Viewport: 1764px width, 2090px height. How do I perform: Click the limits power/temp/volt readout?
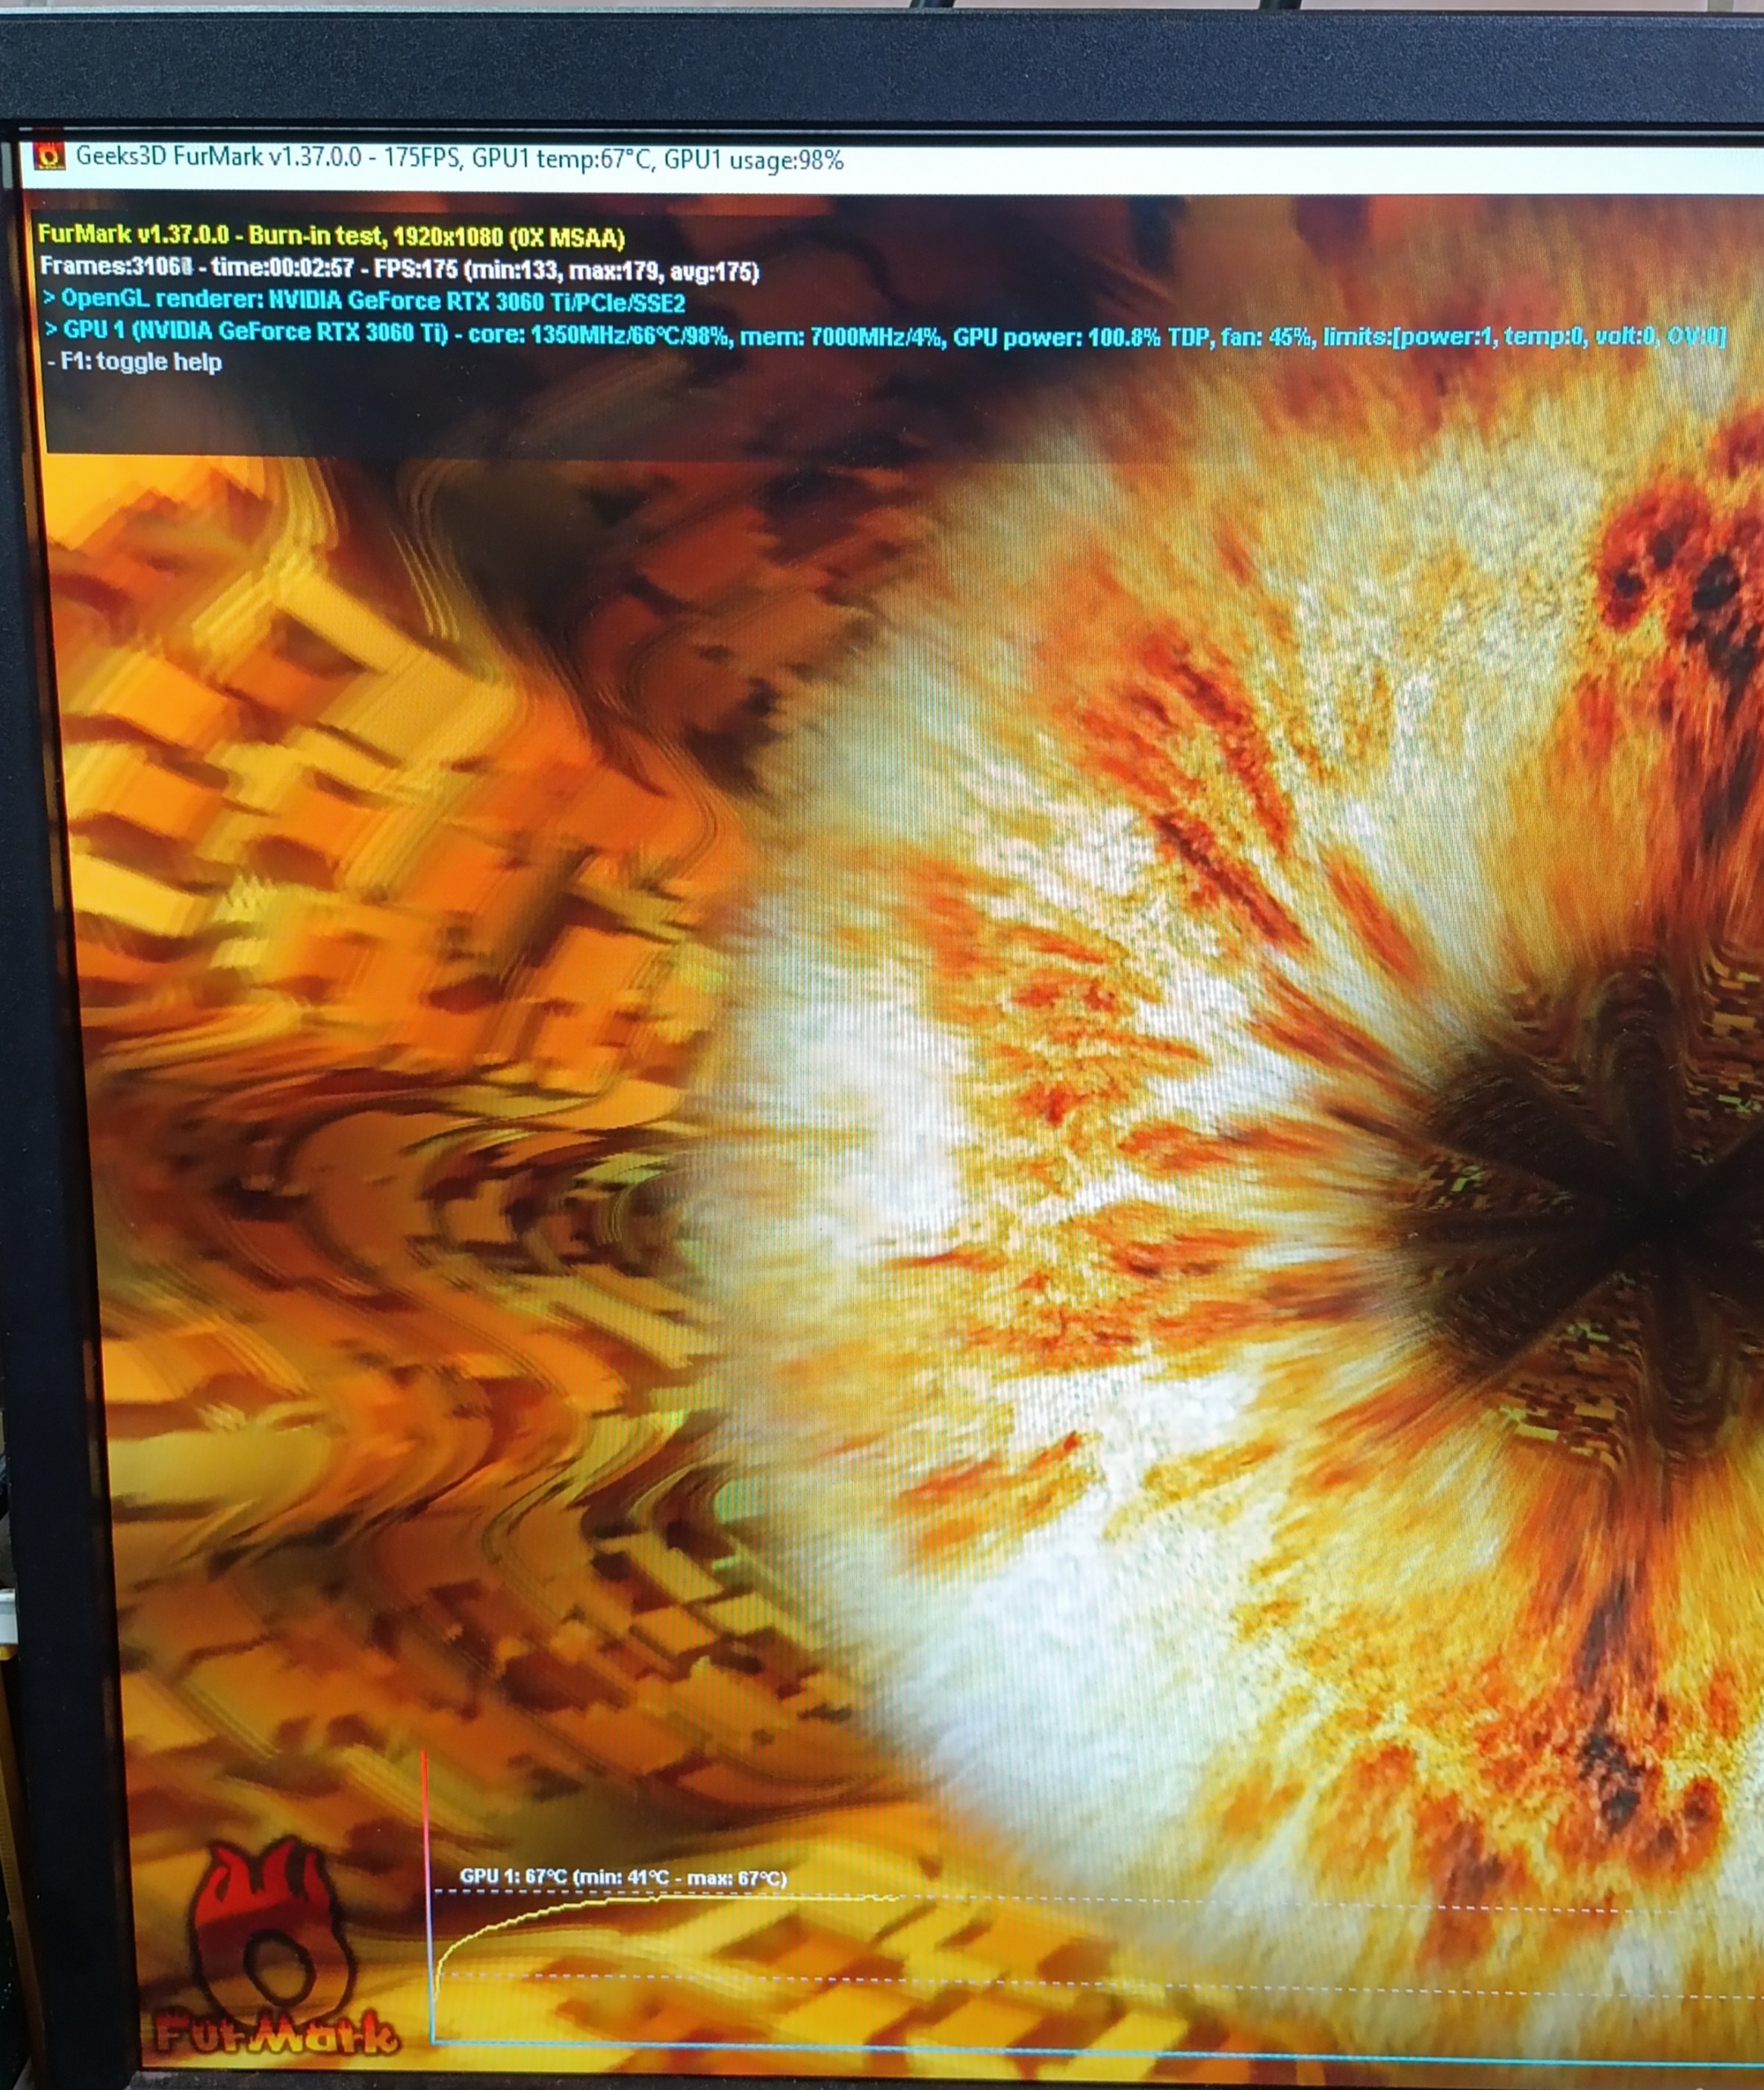1523,337
